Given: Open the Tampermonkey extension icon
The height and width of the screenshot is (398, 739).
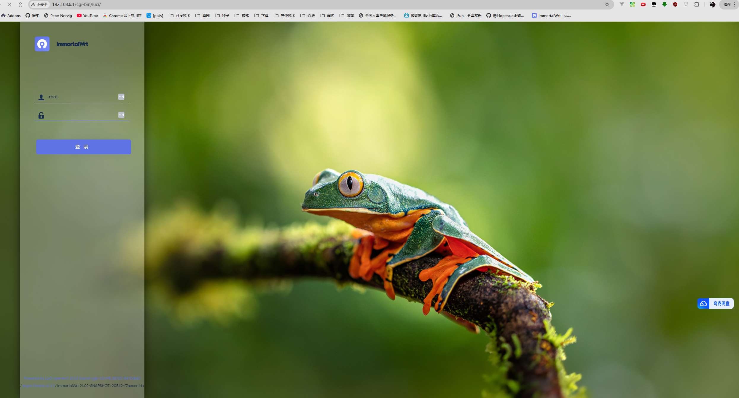Looking at the screenshot, I should pyautogui.click(x=654, y=4).
